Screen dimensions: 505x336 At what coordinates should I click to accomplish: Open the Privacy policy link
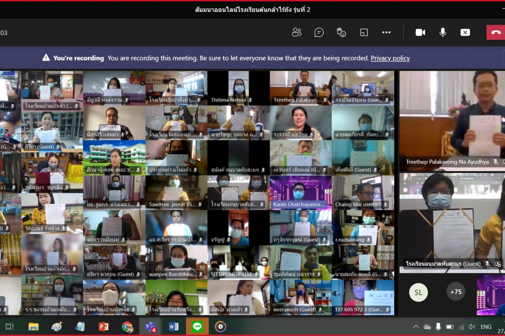[x=390, y=58]
